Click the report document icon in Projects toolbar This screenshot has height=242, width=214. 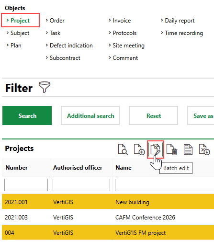click(x=188, y=150)
